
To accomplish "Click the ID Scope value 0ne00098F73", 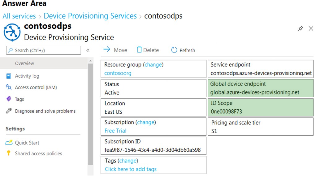I will coord(226,112).
